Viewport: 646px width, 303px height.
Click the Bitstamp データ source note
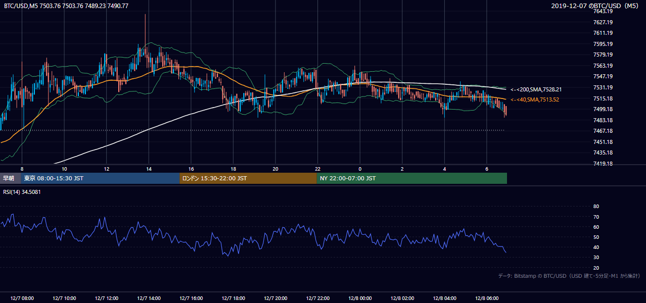coord(569,276)
